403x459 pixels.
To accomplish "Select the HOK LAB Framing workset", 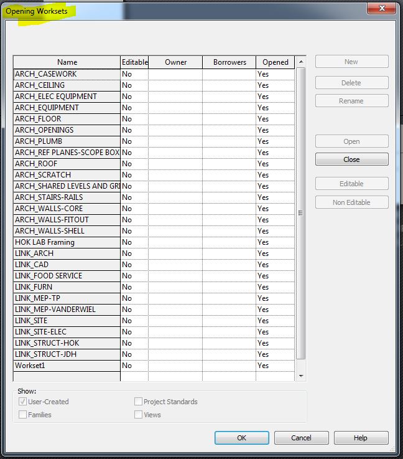I will (x=67, y=242).
